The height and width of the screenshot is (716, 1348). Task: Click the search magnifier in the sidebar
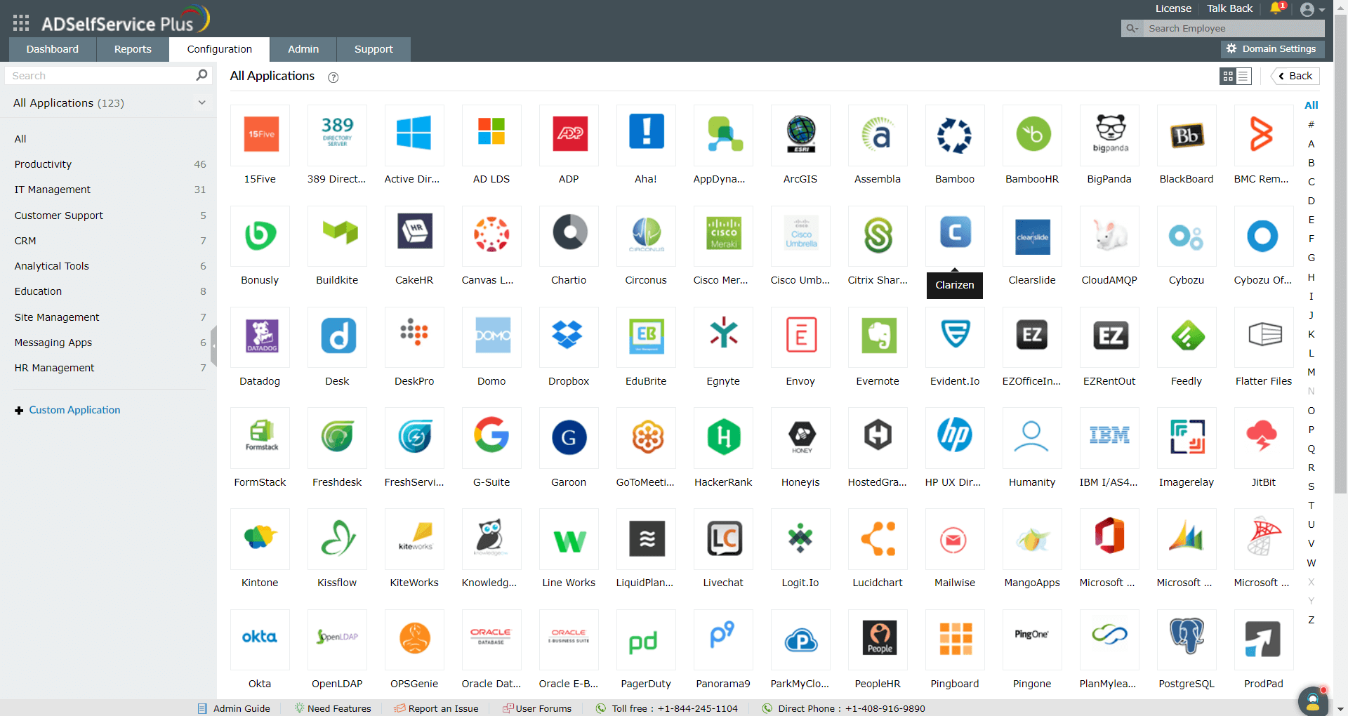click(x=201, y=75)
